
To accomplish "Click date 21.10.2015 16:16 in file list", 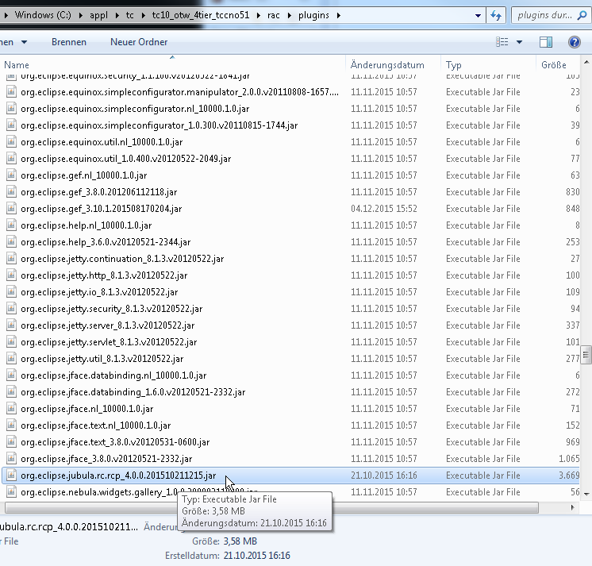I will [x=384, y=475].
